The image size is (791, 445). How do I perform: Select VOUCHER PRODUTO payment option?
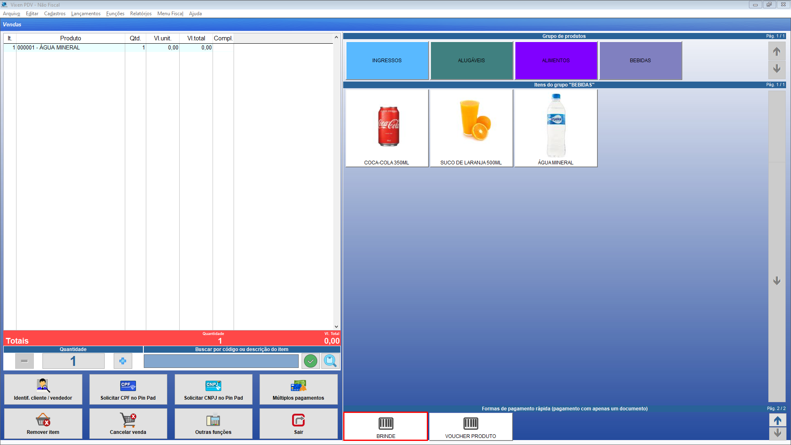[x=470, y=427]
